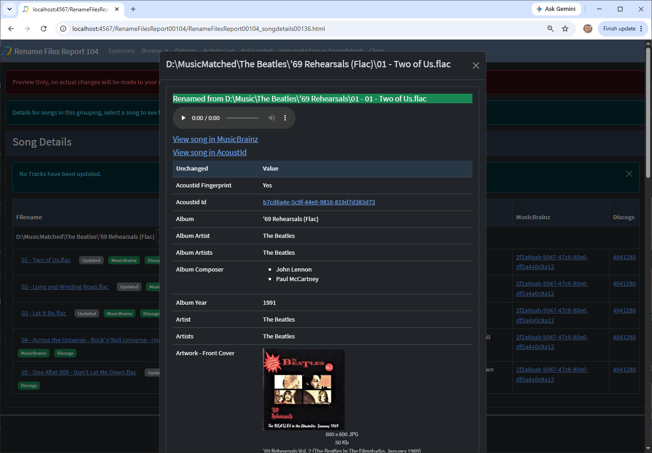Click Discogs badge under One After 909

(29, 386)
